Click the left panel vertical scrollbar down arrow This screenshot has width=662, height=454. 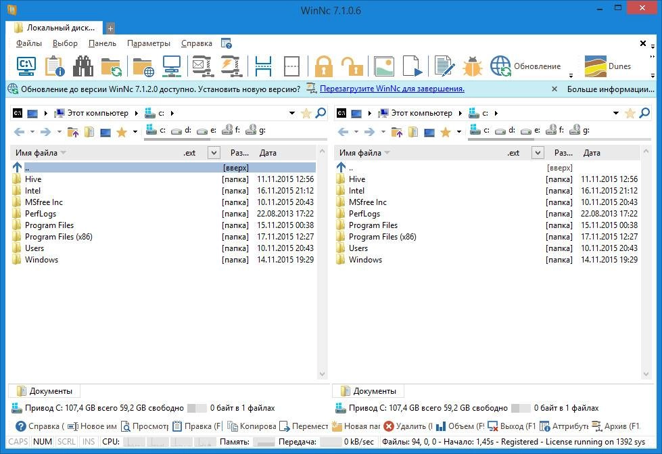click(322, 374)
